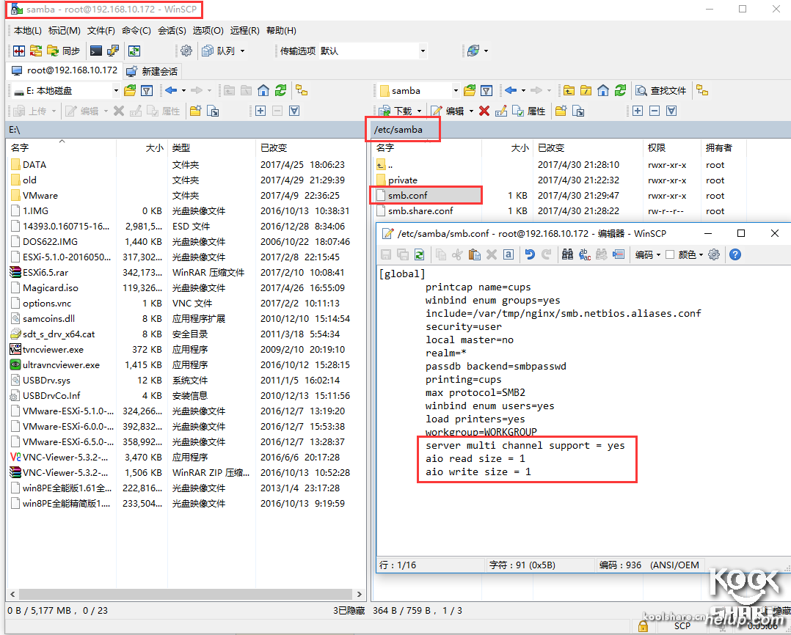791x635 pixels.
Task: Click the remote Edit (编辑) button
Action: [448, 111]
